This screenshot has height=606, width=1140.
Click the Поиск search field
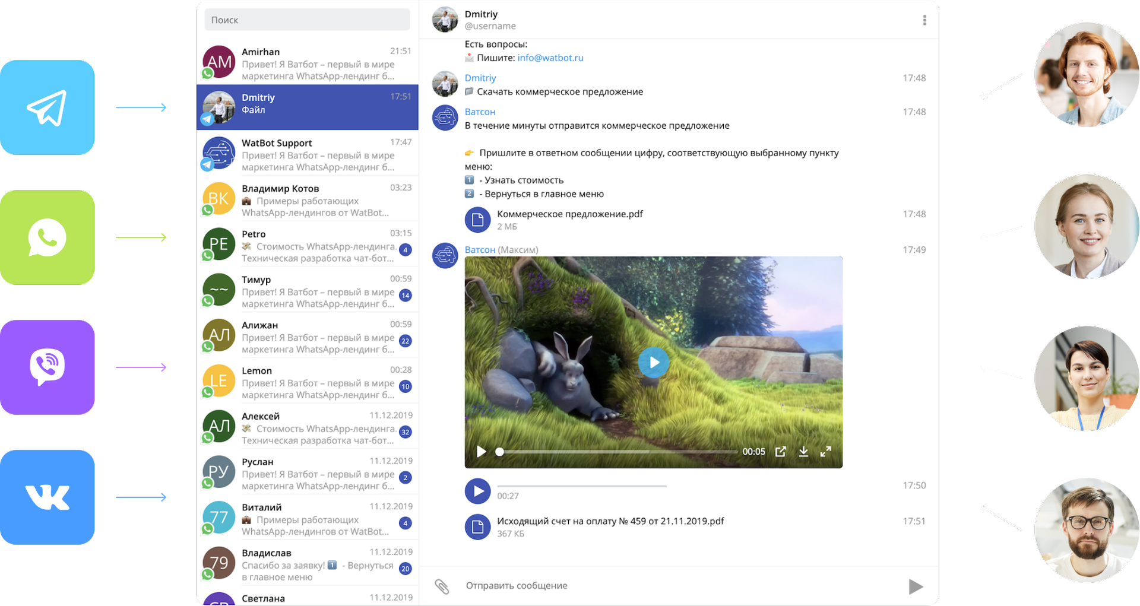coord(308,20)
